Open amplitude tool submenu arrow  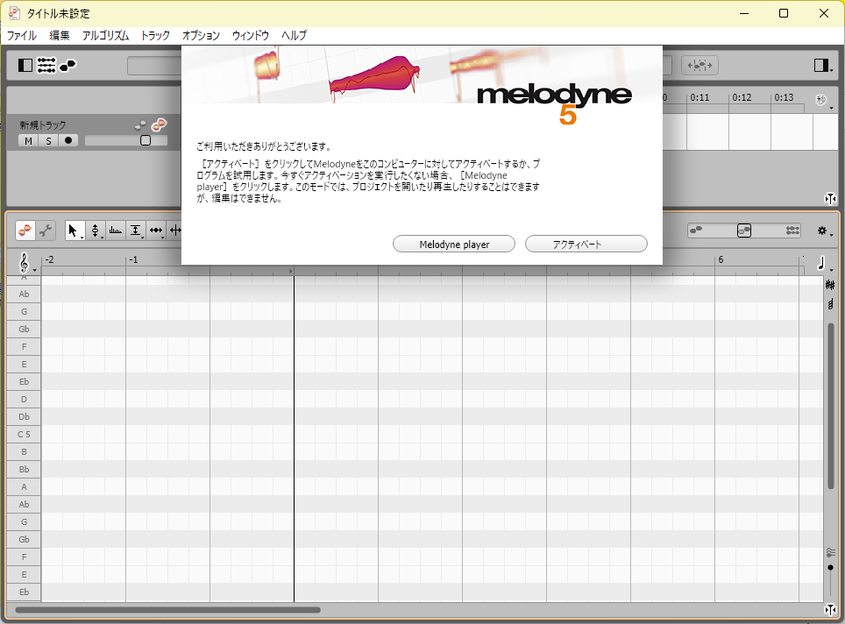point(143,238)
